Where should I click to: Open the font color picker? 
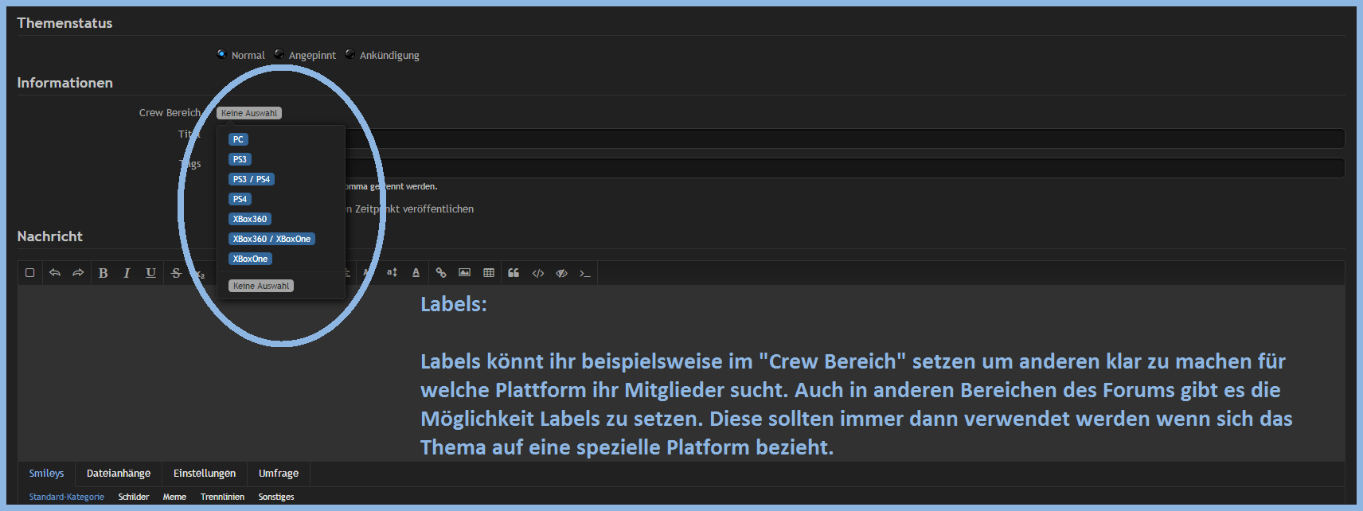coord(416,273)
